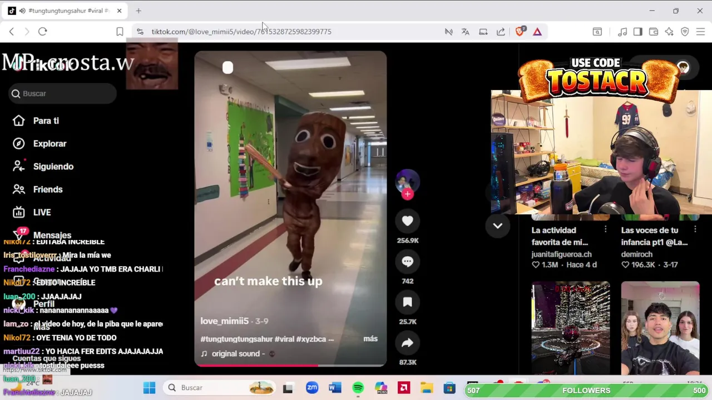
Task: Click the taskbar Buscar search box
Action: click(x=220, y=388)
